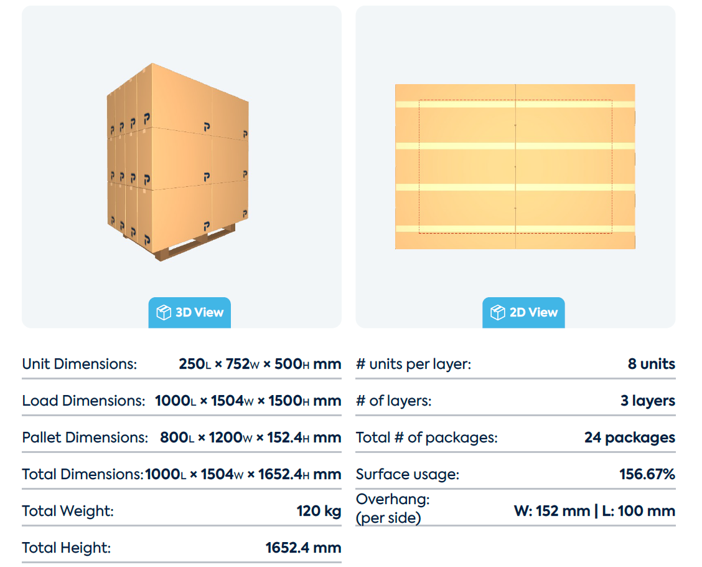This screenshot has height=567, width=702.
Task: Click the 2D top-down layout diagram
Action: (515, 166)
